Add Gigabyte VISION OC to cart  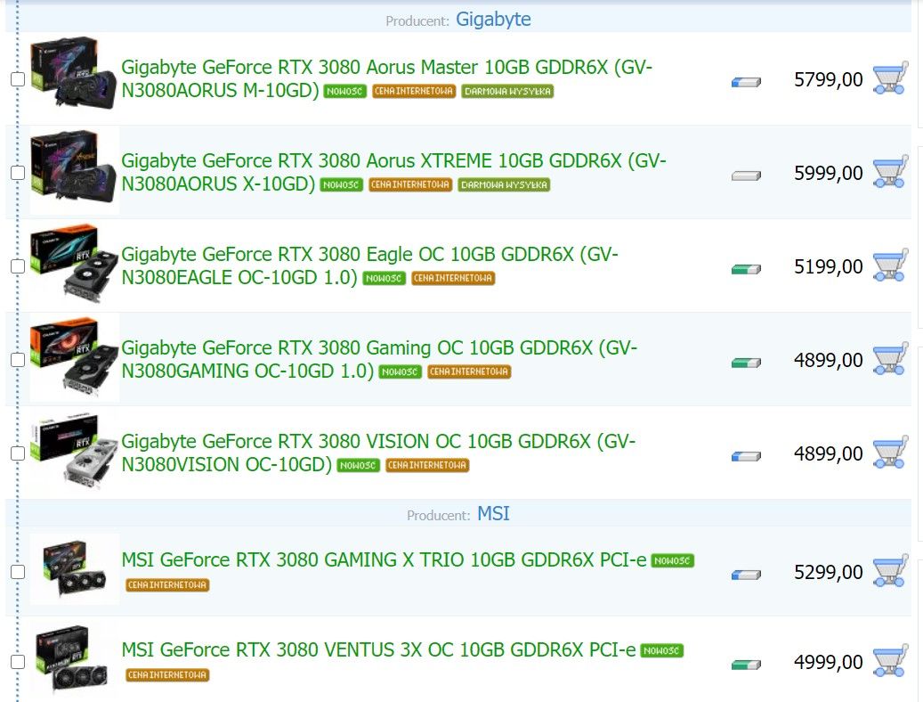[x=889, y=453]
